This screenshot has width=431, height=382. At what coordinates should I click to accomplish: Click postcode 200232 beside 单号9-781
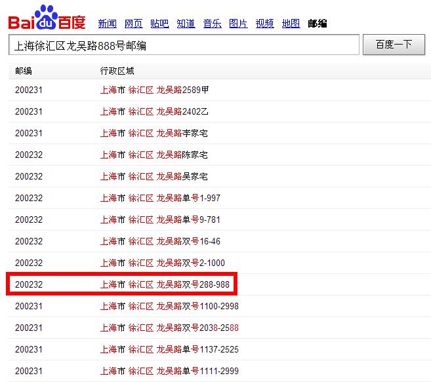click(29, 220)
